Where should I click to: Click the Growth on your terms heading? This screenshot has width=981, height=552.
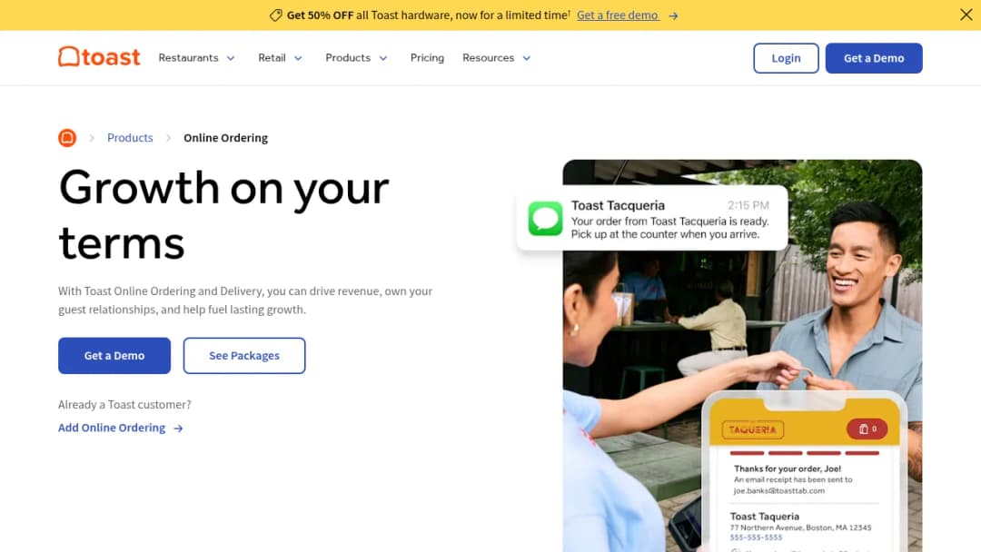click(224, 214)
